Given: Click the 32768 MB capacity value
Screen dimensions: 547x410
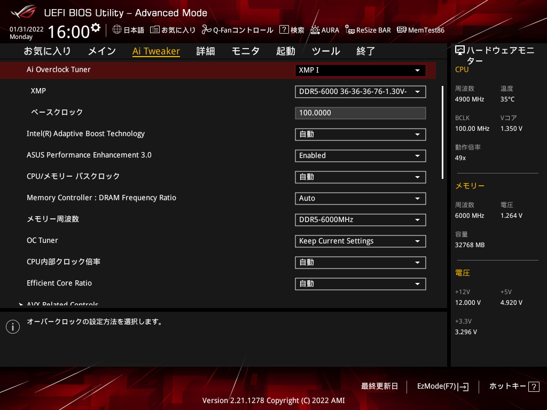Looking at the screenshot, I should pyautogui.click(x=470, y=245).
